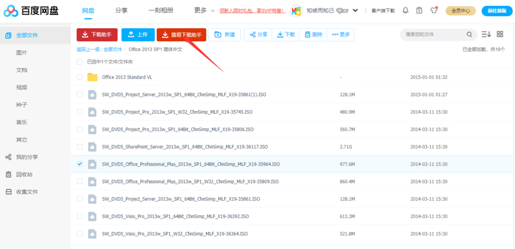The width and height of the screenshot is (515, 249).
Task: Click file icon of SharePoint_Server X19-36117.ISO
Action: pyautogui.click(x=93, y=147)
